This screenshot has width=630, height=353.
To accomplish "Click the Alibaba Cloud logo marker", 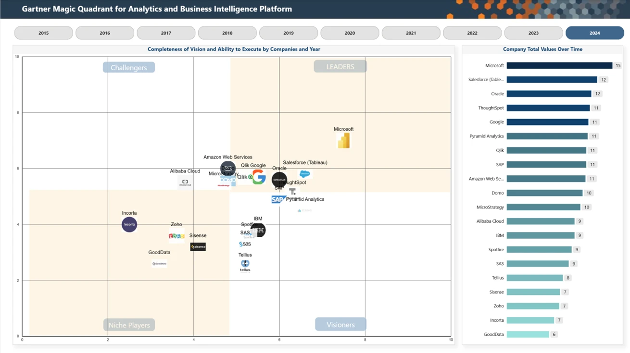I will (185, 182).
